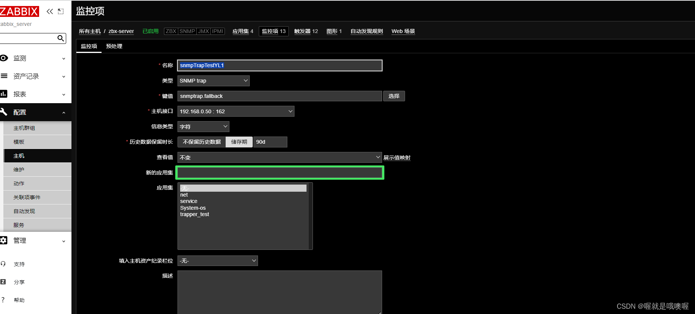Click the 所有主机 breadcrumb link

coord(90,31)
